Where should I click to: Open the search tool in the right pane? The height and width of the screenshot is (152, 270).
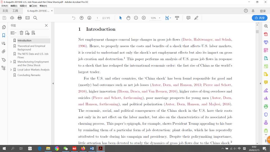pyautogui.click(x=266, y=26)
